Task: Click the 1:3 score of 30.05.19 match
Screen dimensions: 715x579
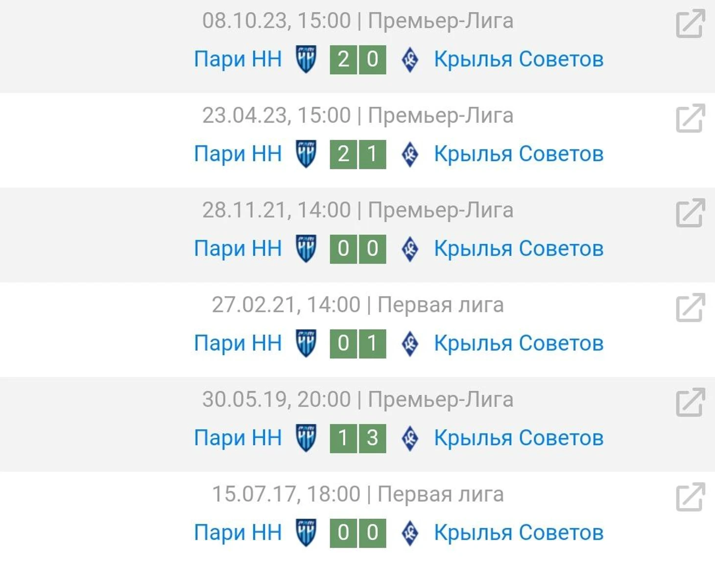Action: pyautogui.click(x=358, y=438)
